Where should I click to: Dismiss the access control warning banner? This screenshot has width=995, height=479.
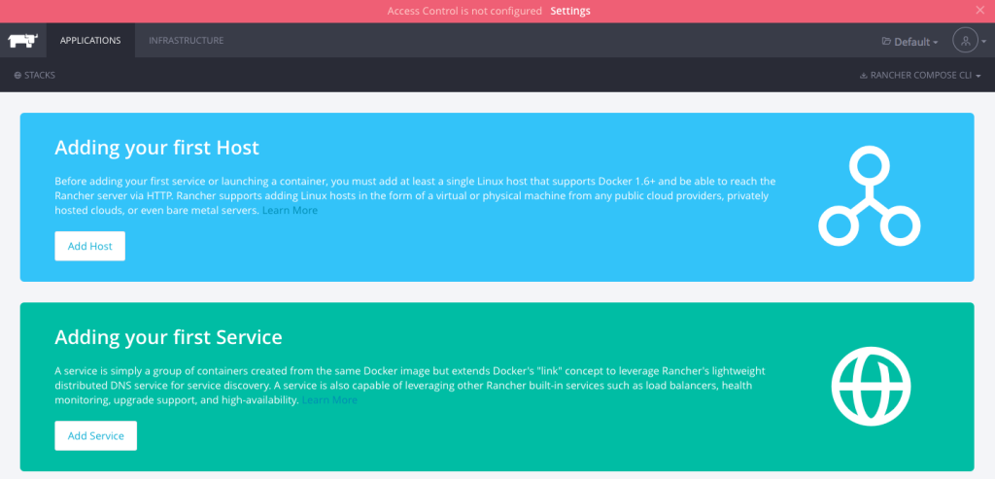pos(979,10)
